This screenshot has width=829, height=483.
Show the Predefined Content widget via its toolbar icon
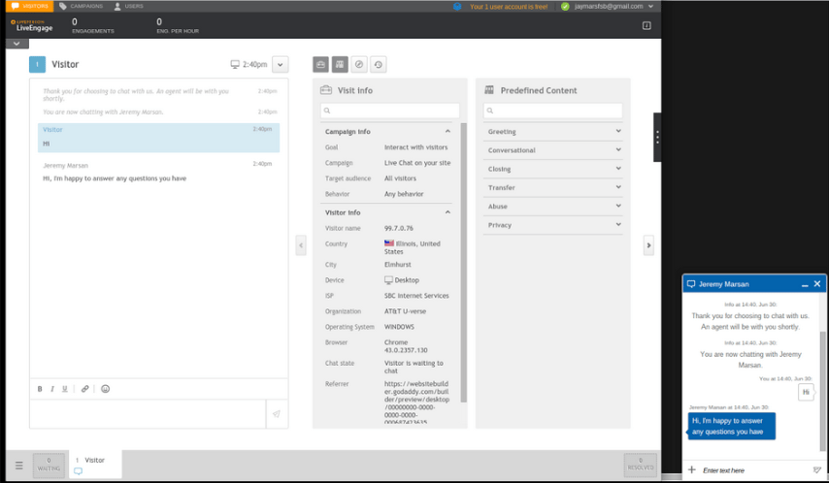coord(340,64)
